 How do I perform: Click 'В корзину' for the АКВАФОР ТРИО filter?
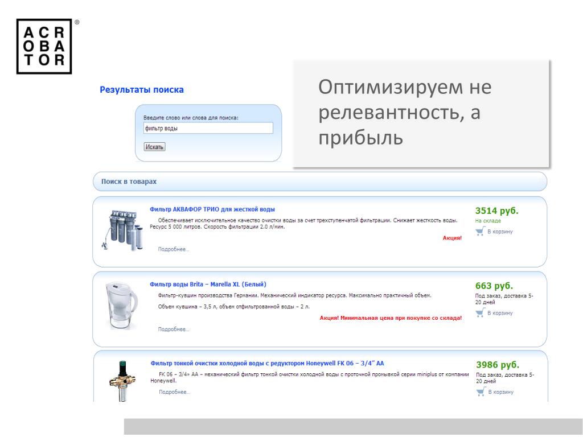point(500,232)
